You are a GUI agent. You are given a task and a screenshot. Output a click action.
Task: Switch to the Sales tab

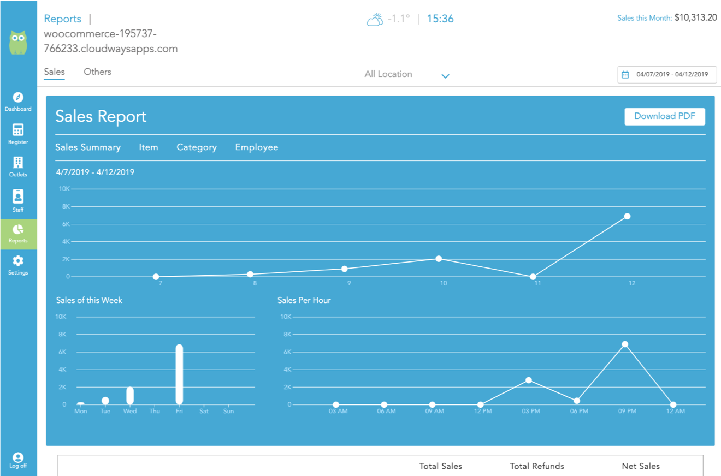pyautogui.click(x=54, y=72)
